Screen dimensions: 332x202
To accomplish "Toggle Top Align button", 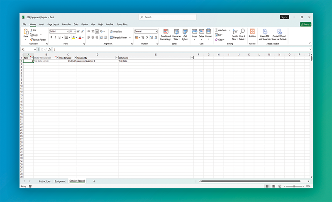I will pos(88,31).
